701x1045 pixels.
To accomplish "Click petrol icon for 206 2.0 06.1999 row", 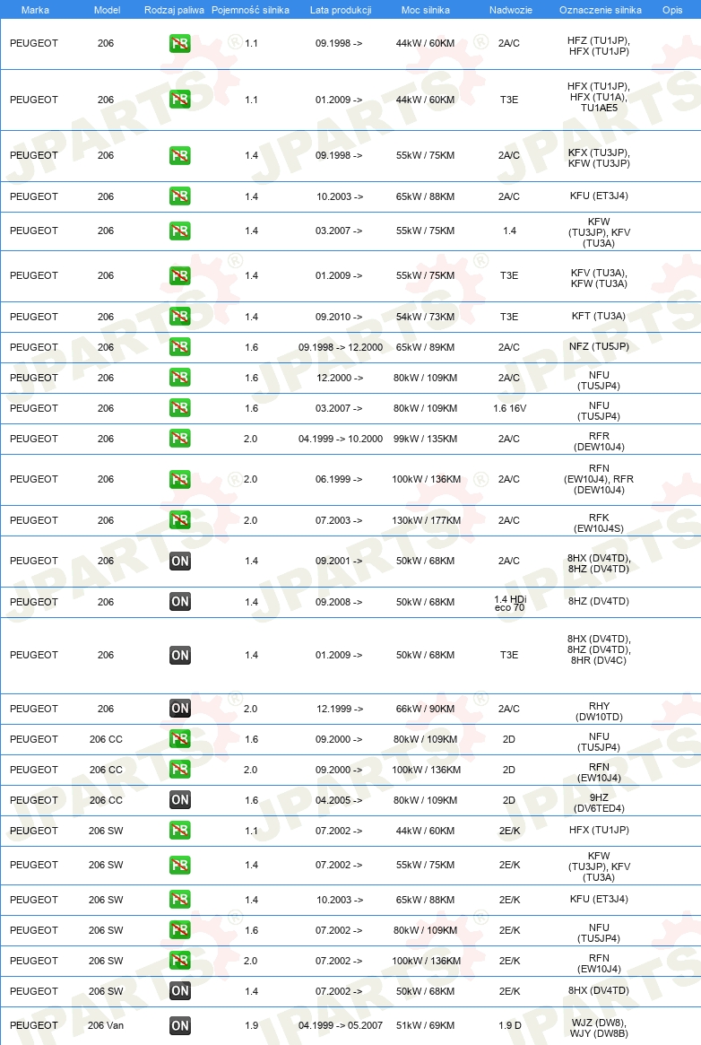I will (180, 480).
